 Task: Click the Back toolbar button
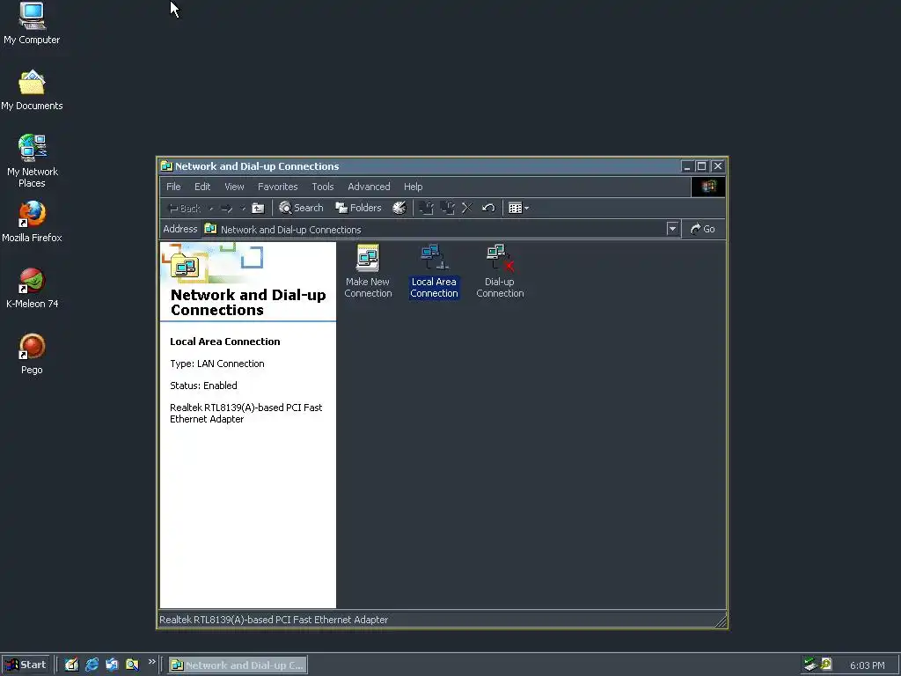[184, 208]
